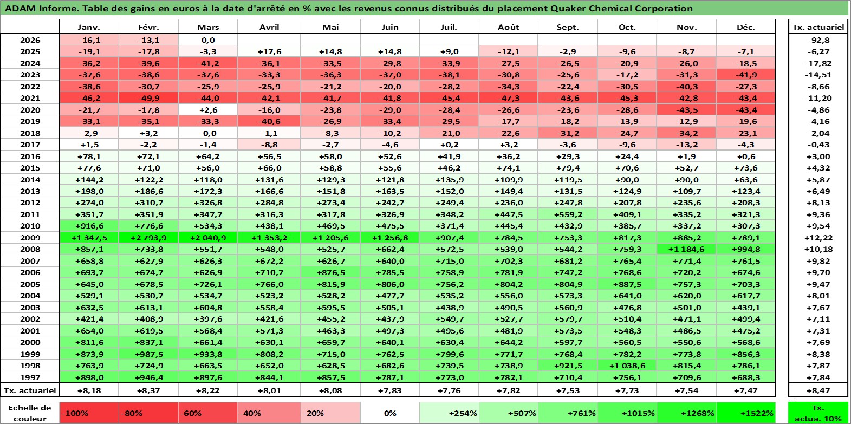This screenshot has height=424, width=851.
Task: Select the +2 793,9 cell
Action: pyautogui.click(x=148, y=238)
